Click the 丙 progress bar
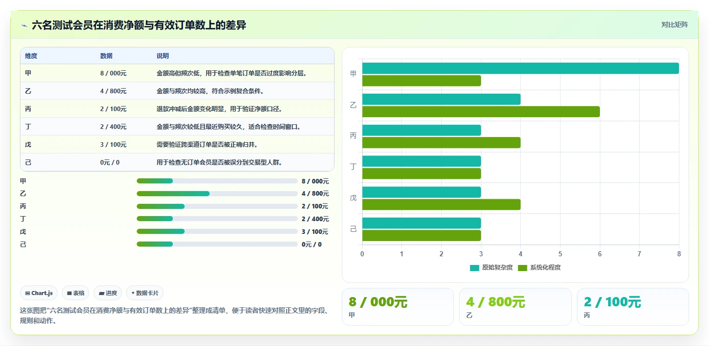The height and width of the screenshot is (346, 709). pos(217,206)
